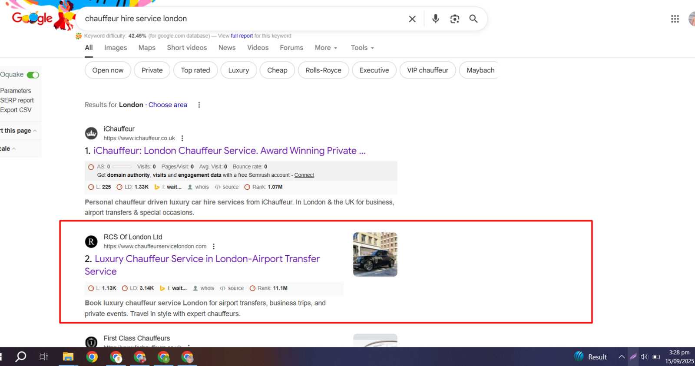
Task: Click the RCS of London car thumbnail
Action: click(x=375, y=254)
